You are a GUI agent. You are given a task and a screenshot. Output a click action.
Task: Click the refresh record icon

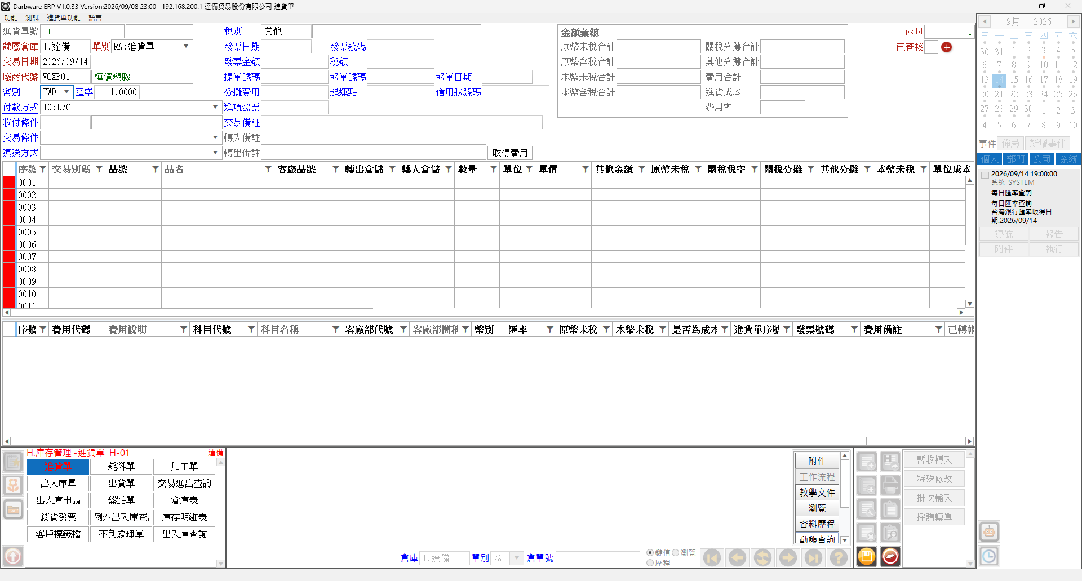pos(762,558)
